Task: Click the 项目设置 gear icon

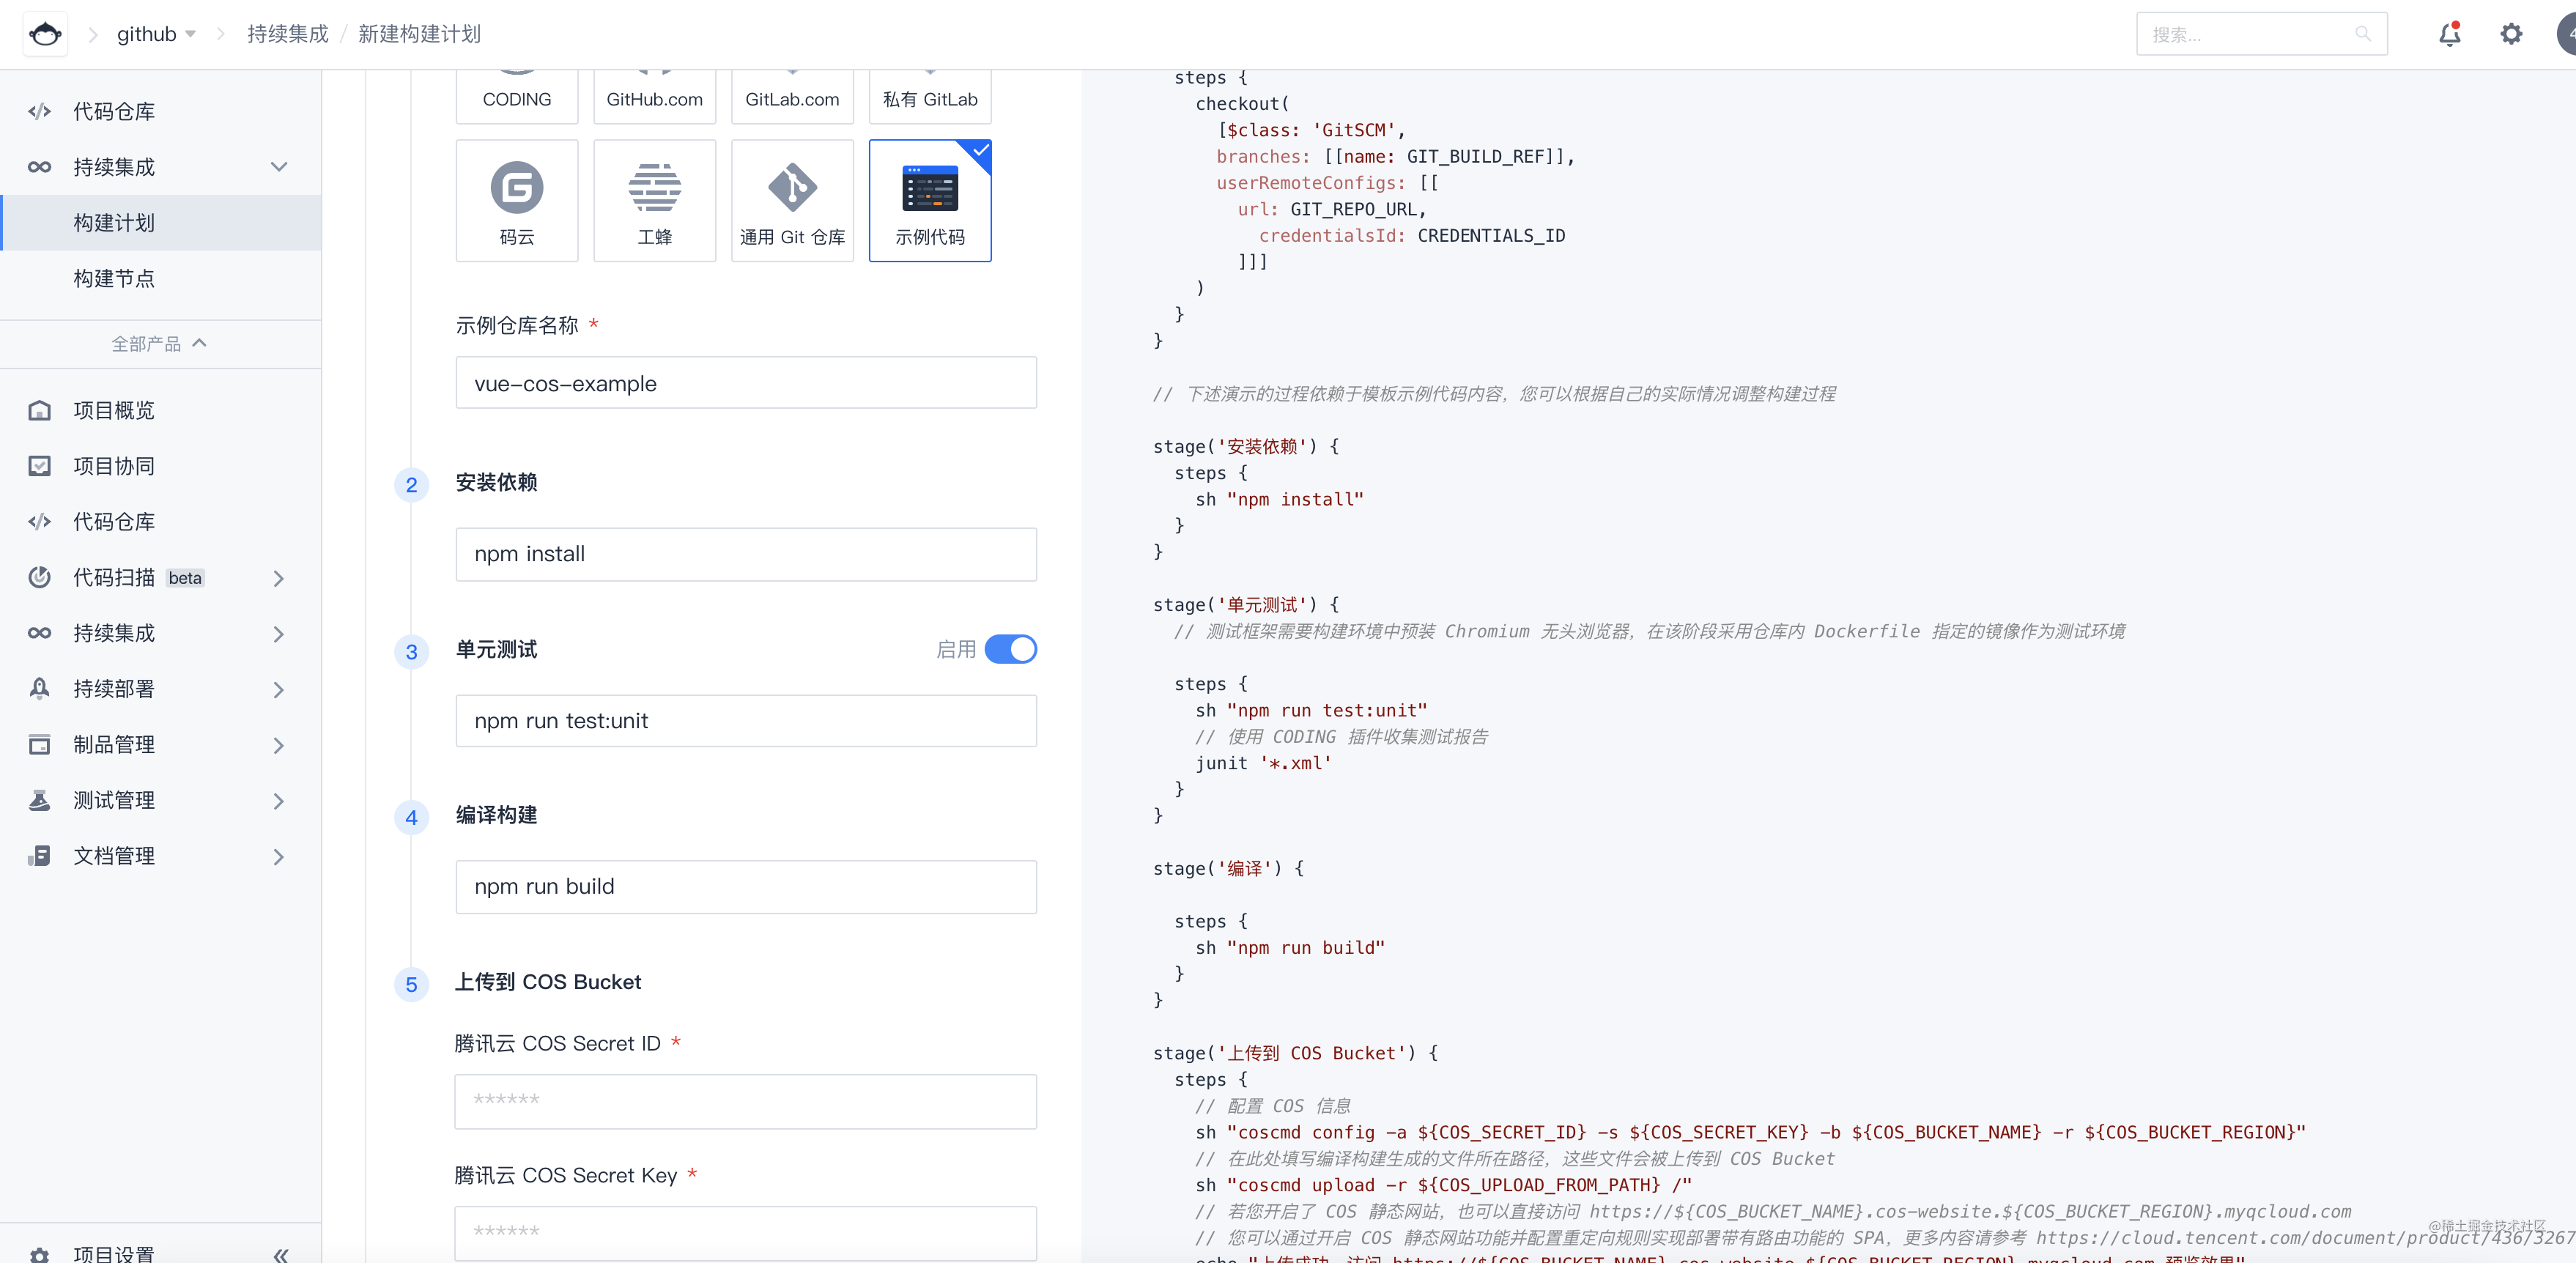Action: pos(40,1254)
